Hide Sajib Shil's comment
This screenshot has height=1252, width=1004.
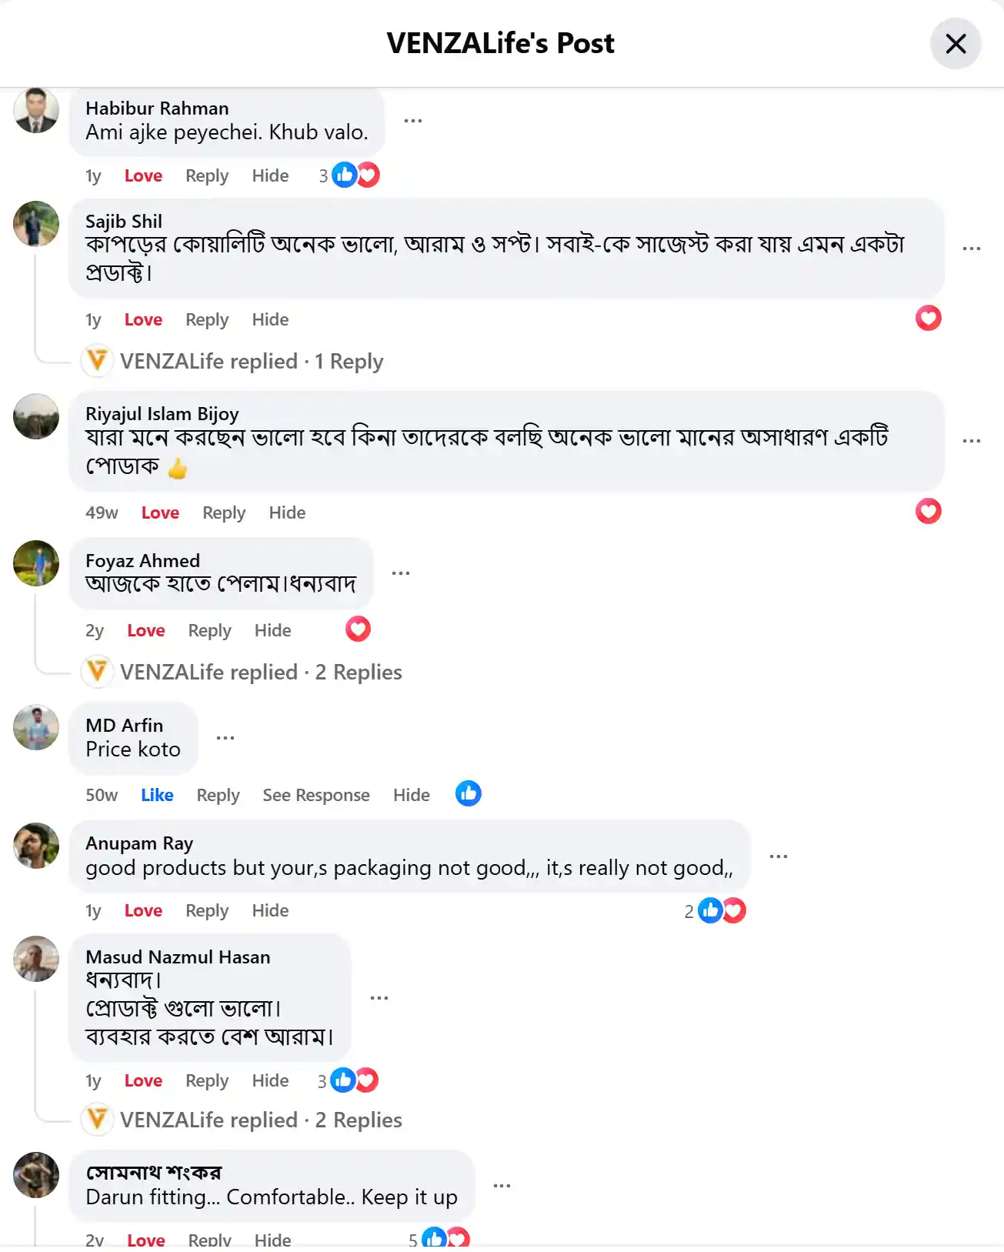(x=270, y=320)
